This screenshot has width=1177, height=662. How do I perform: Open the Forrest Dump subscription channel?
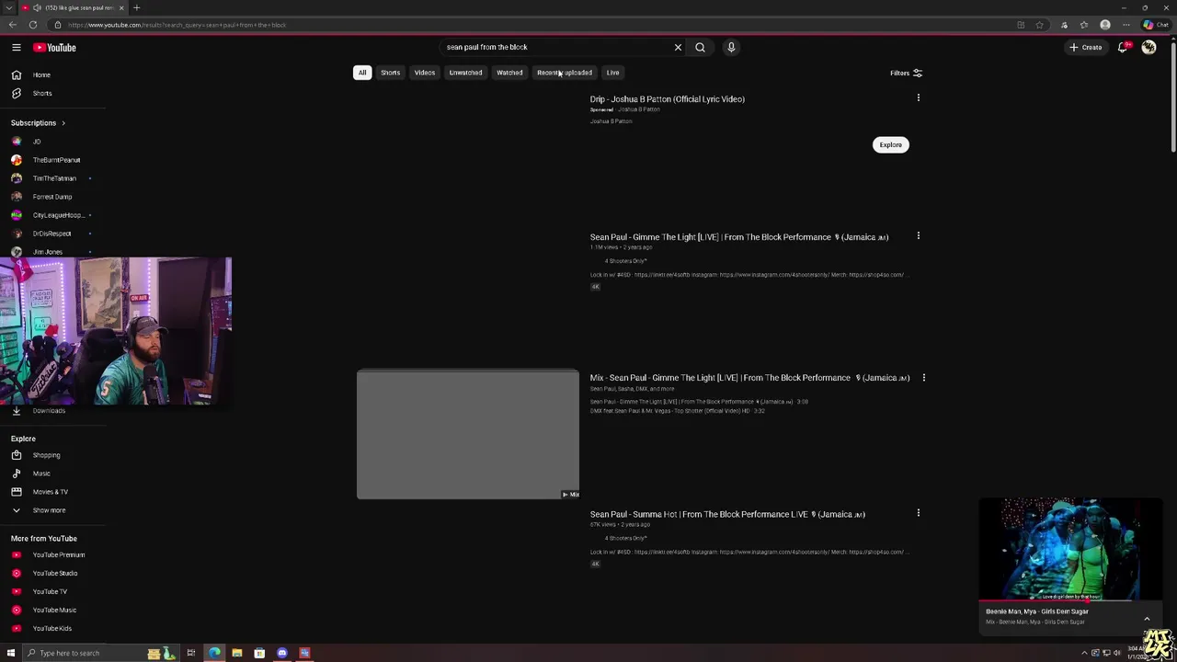click(51, 197)
